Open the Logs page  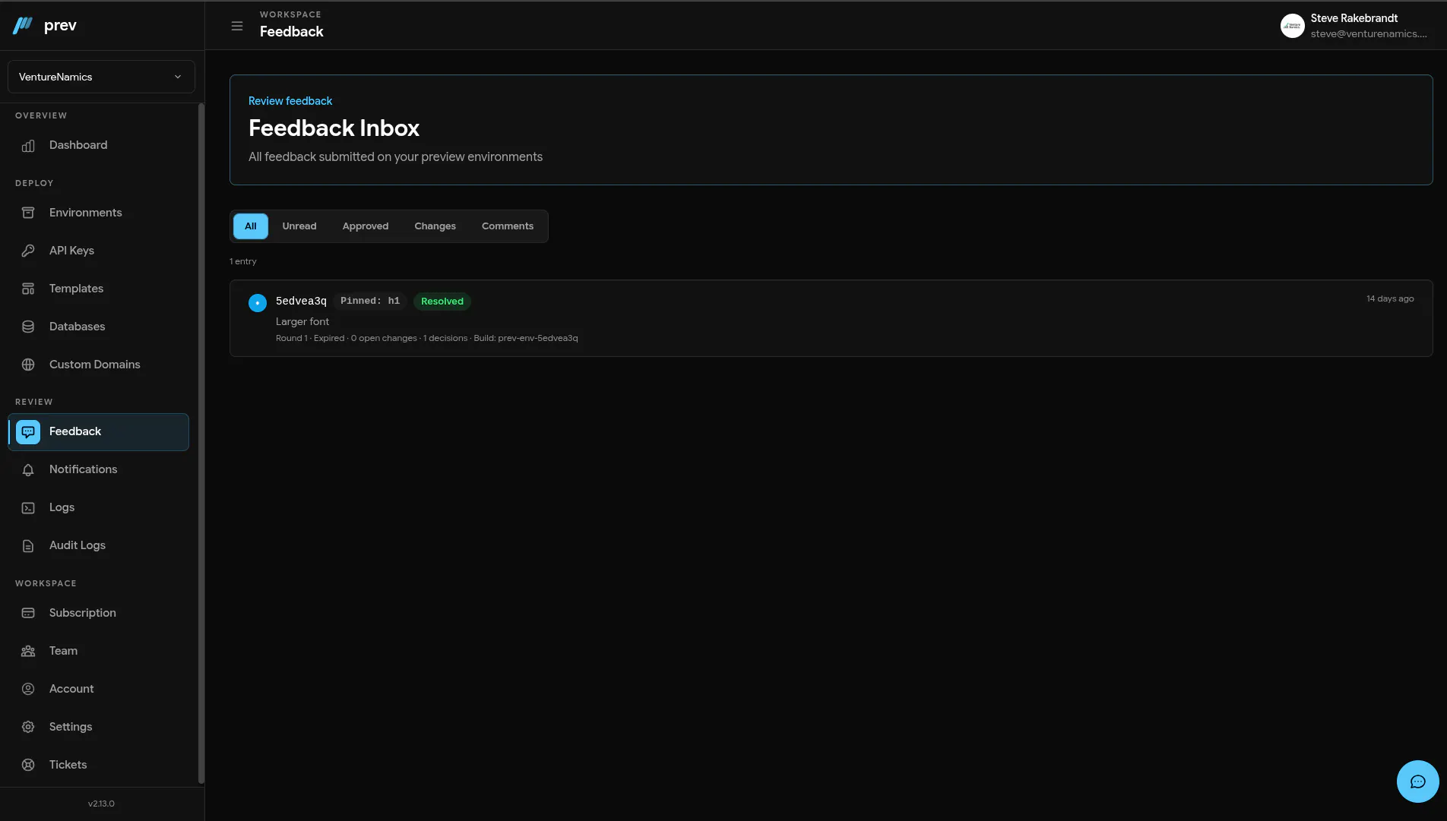[98, 507]
